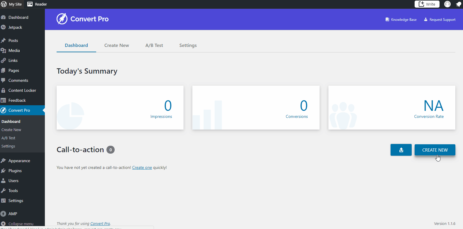The height and width of the screenshot is (229, 463).
Task: Click the Posts pin icon
Action: point(3,40)
